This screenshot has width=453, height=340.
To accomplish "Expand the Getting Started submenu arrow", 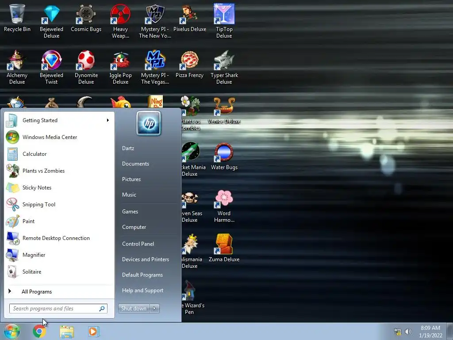I will click(x=108, y=120).
